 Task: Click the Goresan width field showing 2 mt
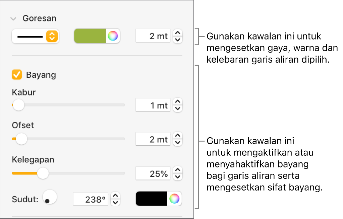pos(153,36)
